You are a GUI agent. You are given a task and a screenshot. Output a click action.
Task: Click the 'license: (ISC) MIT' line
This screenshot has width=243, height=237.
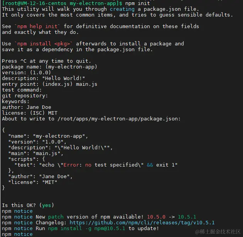(x=29, y=113)
